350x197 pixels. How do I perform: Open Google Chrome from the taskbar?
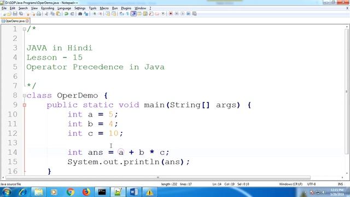(71, 192)
